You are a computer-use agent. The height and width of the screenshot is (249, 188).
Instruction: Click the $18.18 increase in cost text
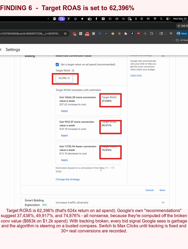(73, 129)
